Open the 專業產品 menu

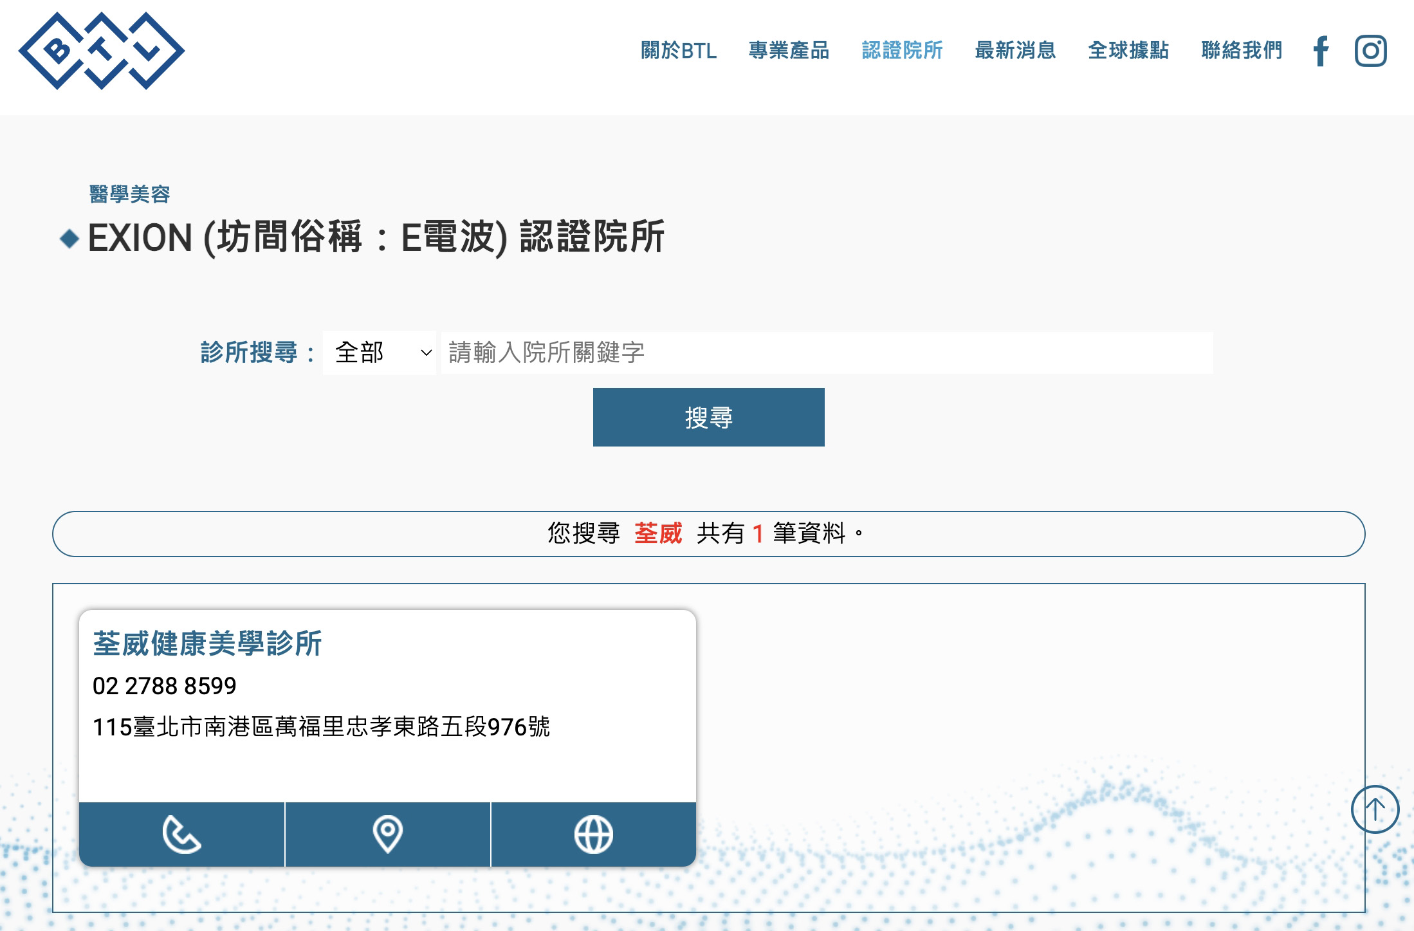[789, 50]
